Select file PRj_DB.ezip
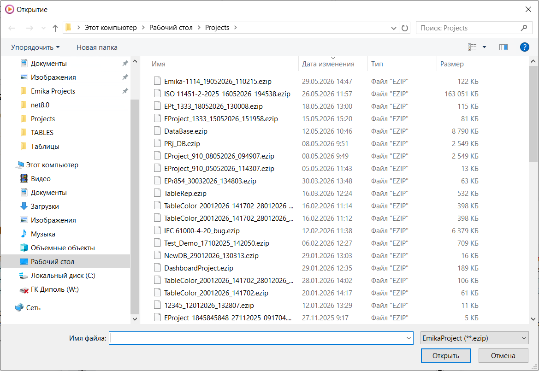Image resolution: width=539 pixels, height=371 pixels. [182, 144]
